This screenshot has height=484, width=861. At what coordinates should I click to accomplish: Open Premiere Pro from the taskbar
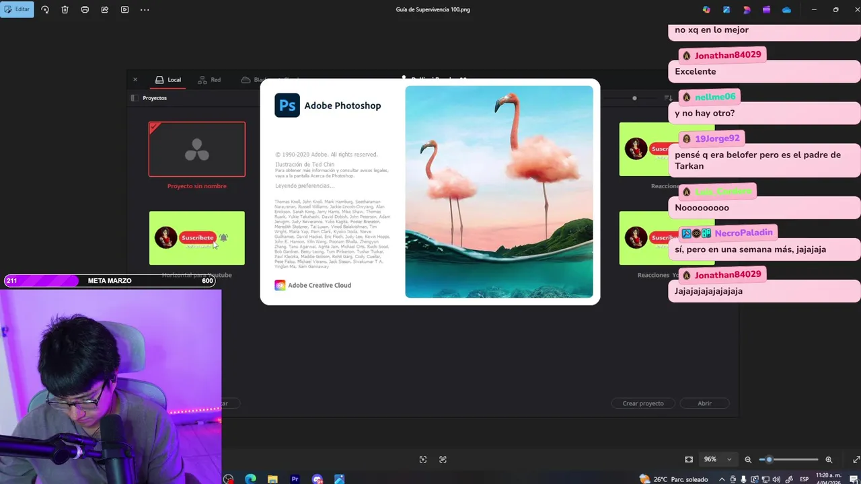pyautogui.click(x=295, y=479)
